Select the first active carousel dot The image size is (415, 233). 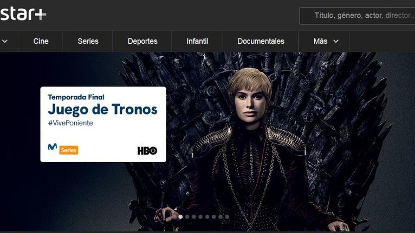click(181, 217)
